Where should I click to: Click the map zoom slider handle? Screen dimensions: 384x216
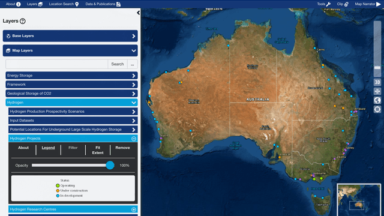coord(377,68)
